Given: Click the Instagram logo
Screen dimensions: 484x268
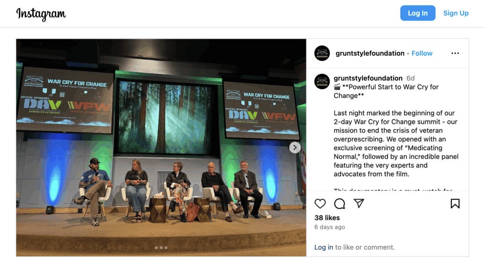Looking at the screenshot, I should tap(41, 14).
